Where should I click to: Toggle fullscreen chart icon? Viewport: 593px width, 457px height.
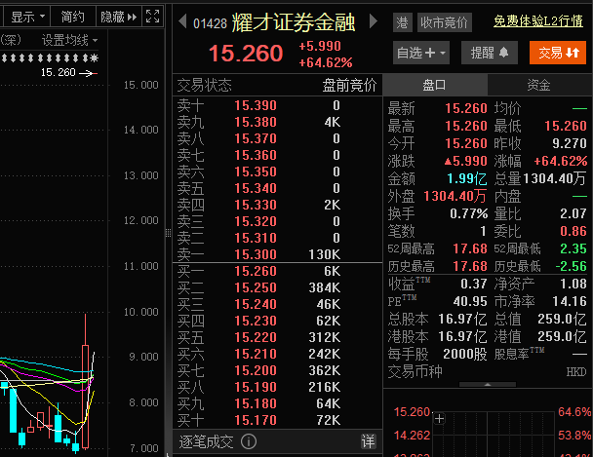click(153, 17)
